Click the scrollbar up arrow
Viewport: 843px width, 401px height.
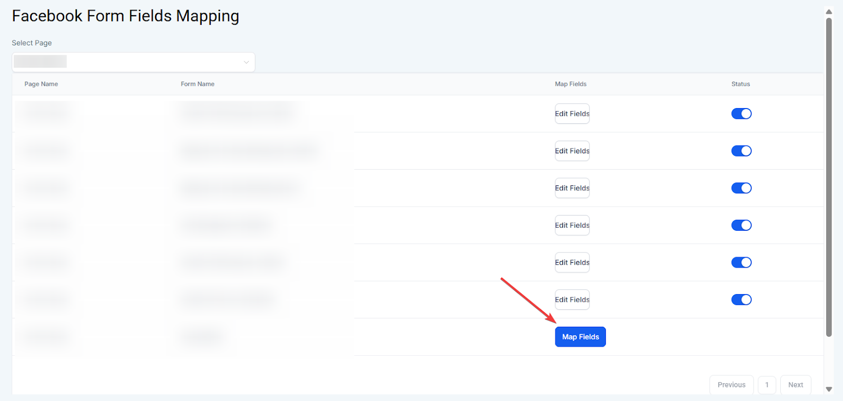coord(829,12)
